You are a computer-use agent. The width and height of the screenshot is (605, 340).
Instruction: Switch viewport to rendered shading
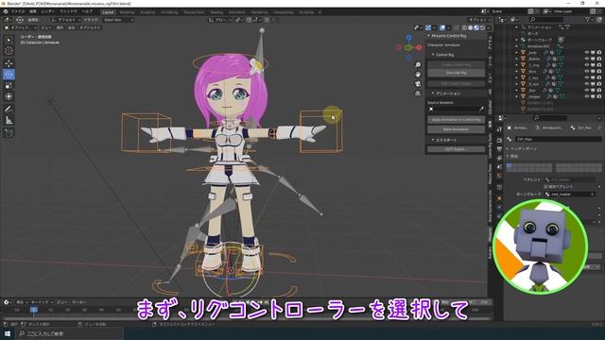[482, 27]
